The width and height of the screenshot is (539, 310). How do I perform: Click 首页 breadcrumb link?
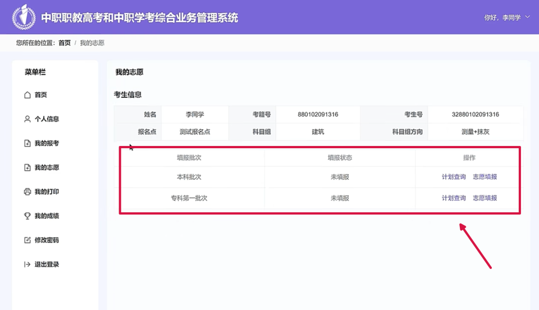(64, 43)
